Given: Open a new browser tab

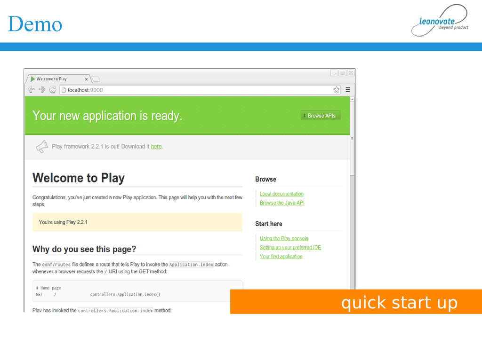Looking at the screenshot, I should 96,79.
